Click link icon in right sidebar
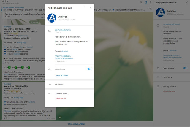Image resolution: width=190 pixels, height=127 pixels. (x=158, y=77)
